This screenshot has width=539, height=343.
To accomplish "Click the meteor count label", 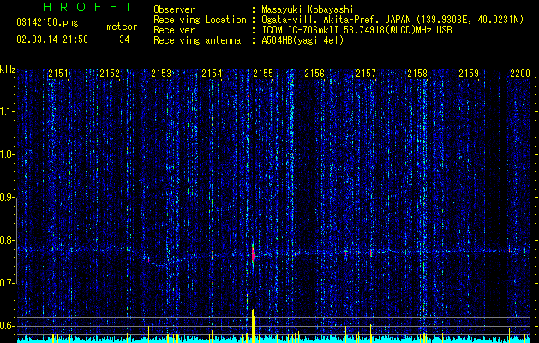I will tap(122, 27).
